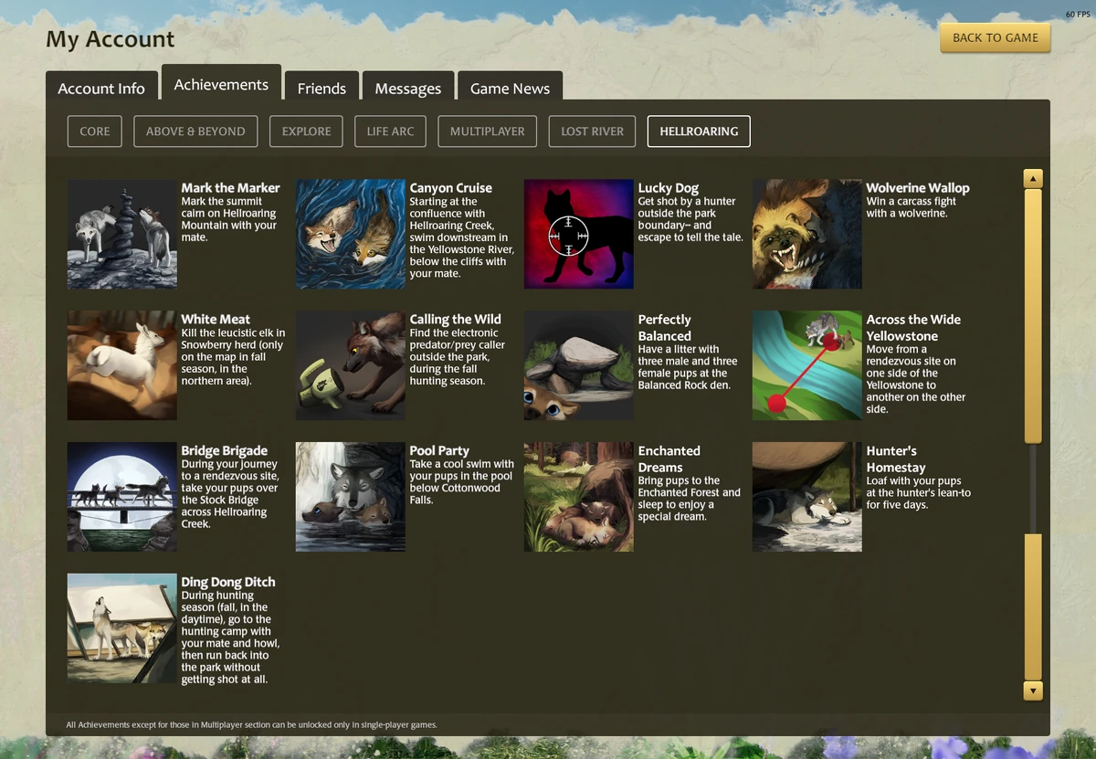This screenshot has width=1096, height=759.
Task: Click the scrollbar down arrow
Action: (x=1033, y=691)
